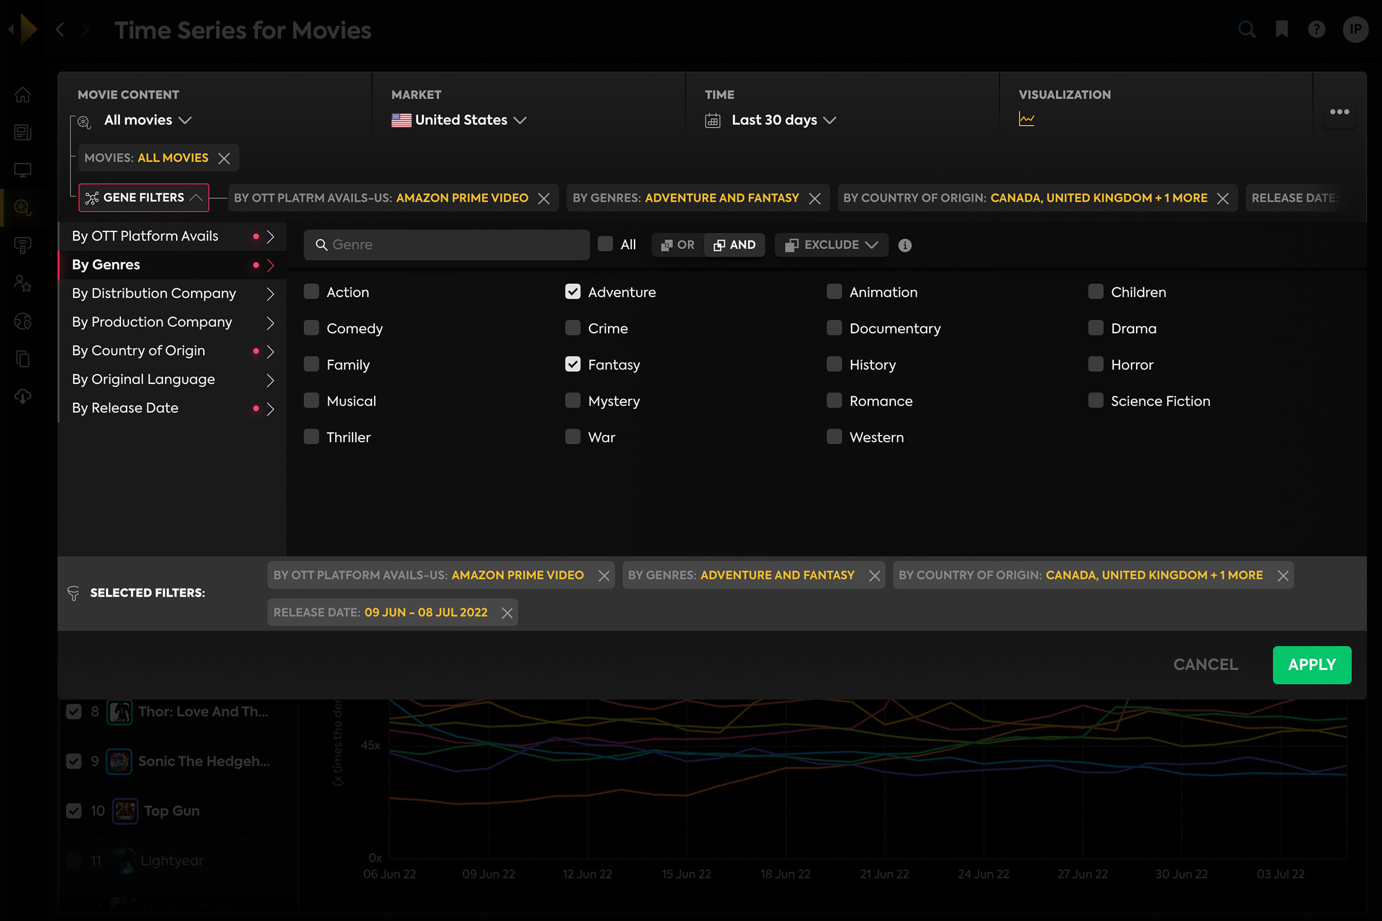The width and height of the screenshot is (1382, 921).
Task: Remove top Adventure and Fantasy genres chip
Action: [x=814, y=199]
